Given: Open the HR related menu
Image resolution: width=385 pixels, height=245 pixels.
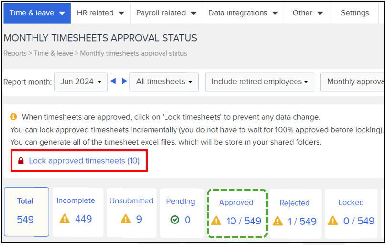Looking at the screenshot, I should tap(100, 13).
